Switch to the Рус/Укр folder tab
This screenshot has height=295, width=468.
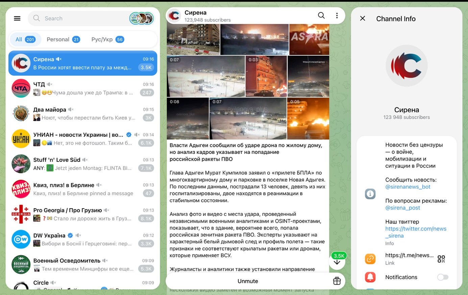[x=107, y=39]
